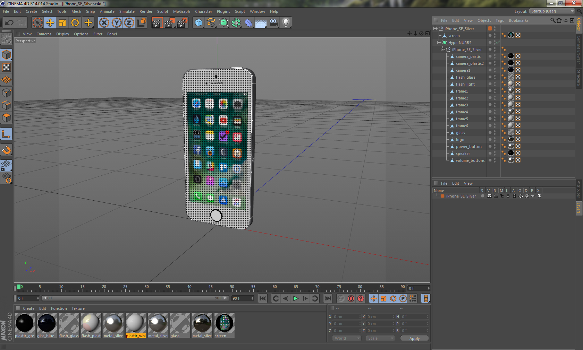Click the timeline preview range slider
Viewport: 583px width, 350px height.
[x=135, y=298]
